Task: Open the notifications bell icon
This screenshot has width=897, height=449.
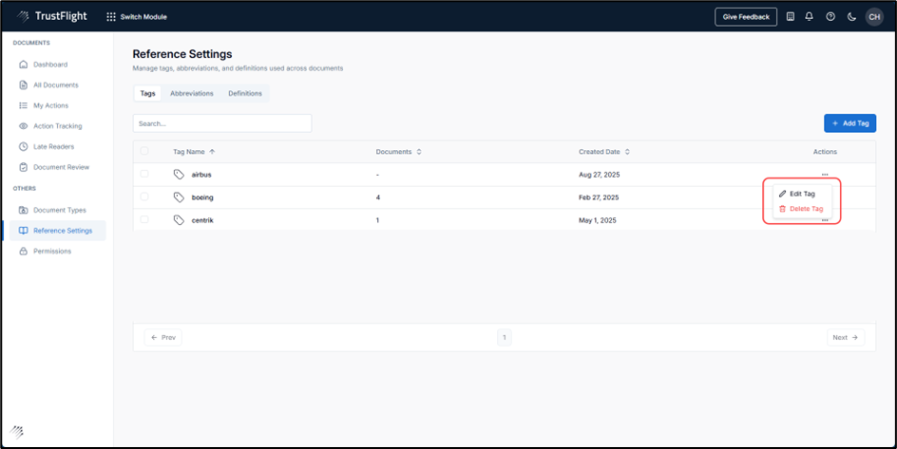Action: coord(810,16)
